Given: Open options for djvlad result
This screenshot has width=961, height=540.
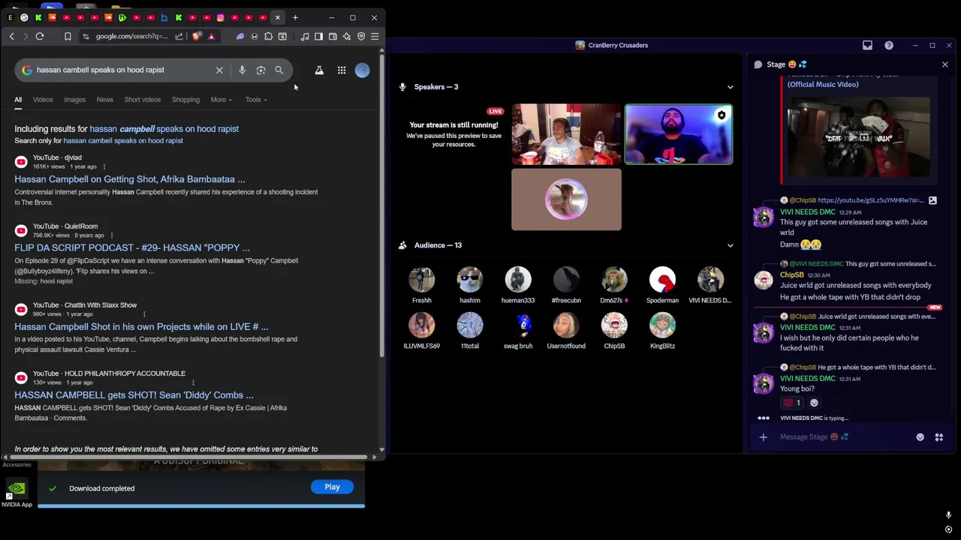Looking at the screenshot, I should point(104,166).
